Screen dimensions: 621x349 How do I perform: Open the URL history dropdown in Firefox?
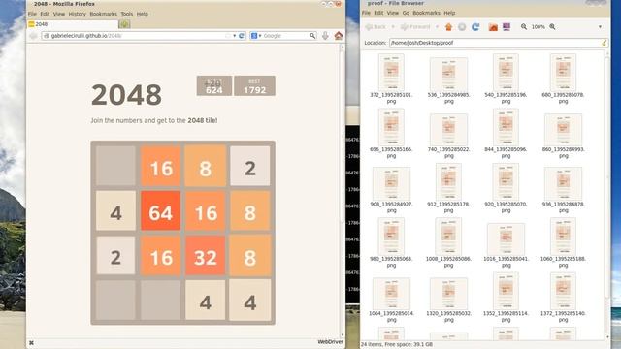coord(234,36)
